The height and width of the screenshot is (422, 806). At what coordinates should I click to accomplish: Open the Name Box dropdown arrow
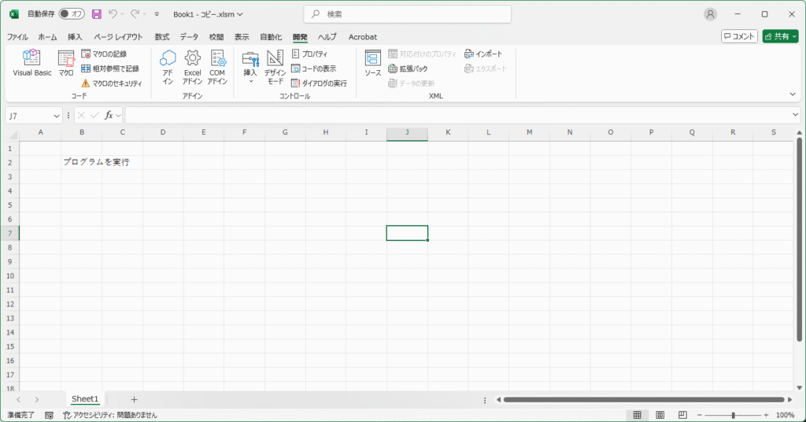[57, 116]
